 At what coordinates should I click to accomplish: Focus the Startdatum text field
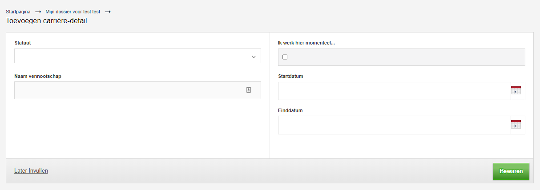click(394, 91)
